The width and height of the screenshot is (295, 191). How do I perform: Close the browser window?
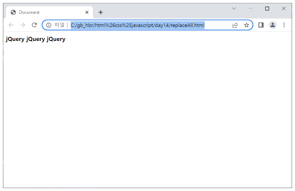tap(284, 8)
